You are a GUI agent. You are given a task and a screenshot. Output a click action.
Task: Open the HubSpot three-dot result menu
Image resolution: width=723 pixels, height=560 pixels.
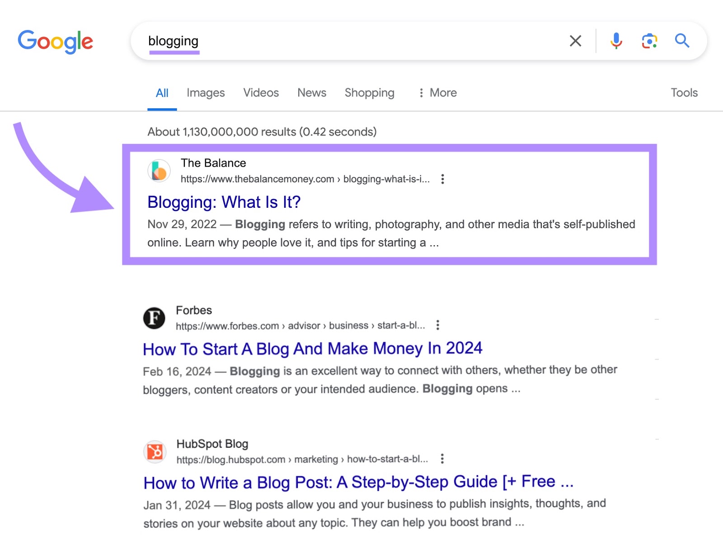coord(441,459)
